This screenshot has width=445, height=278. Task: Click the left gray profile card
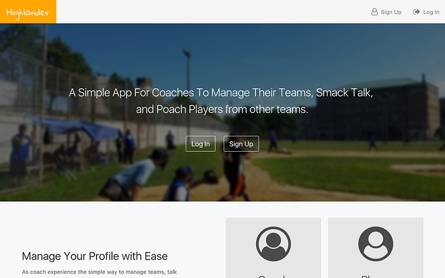click(x=273, y=248)
